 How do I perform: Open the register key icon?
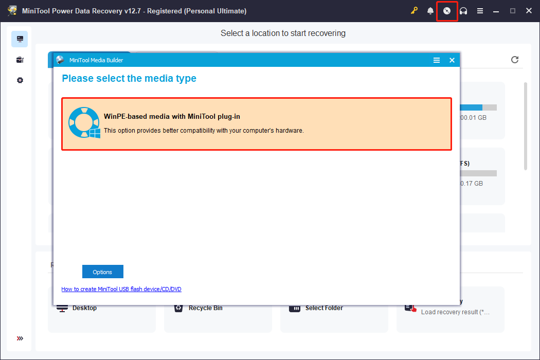(414, 11)
